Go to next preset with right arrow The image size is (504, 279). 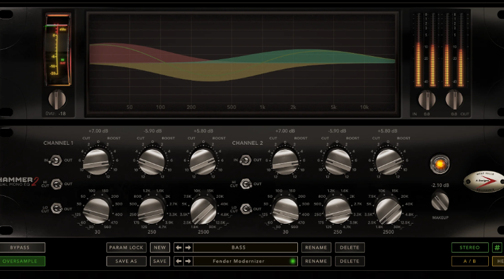tap(188, 261)
